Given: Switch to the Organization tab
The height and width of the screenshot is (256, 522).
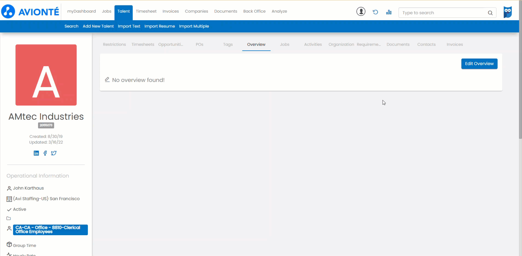Looking at the screenshot, I should tap(341, 44).
